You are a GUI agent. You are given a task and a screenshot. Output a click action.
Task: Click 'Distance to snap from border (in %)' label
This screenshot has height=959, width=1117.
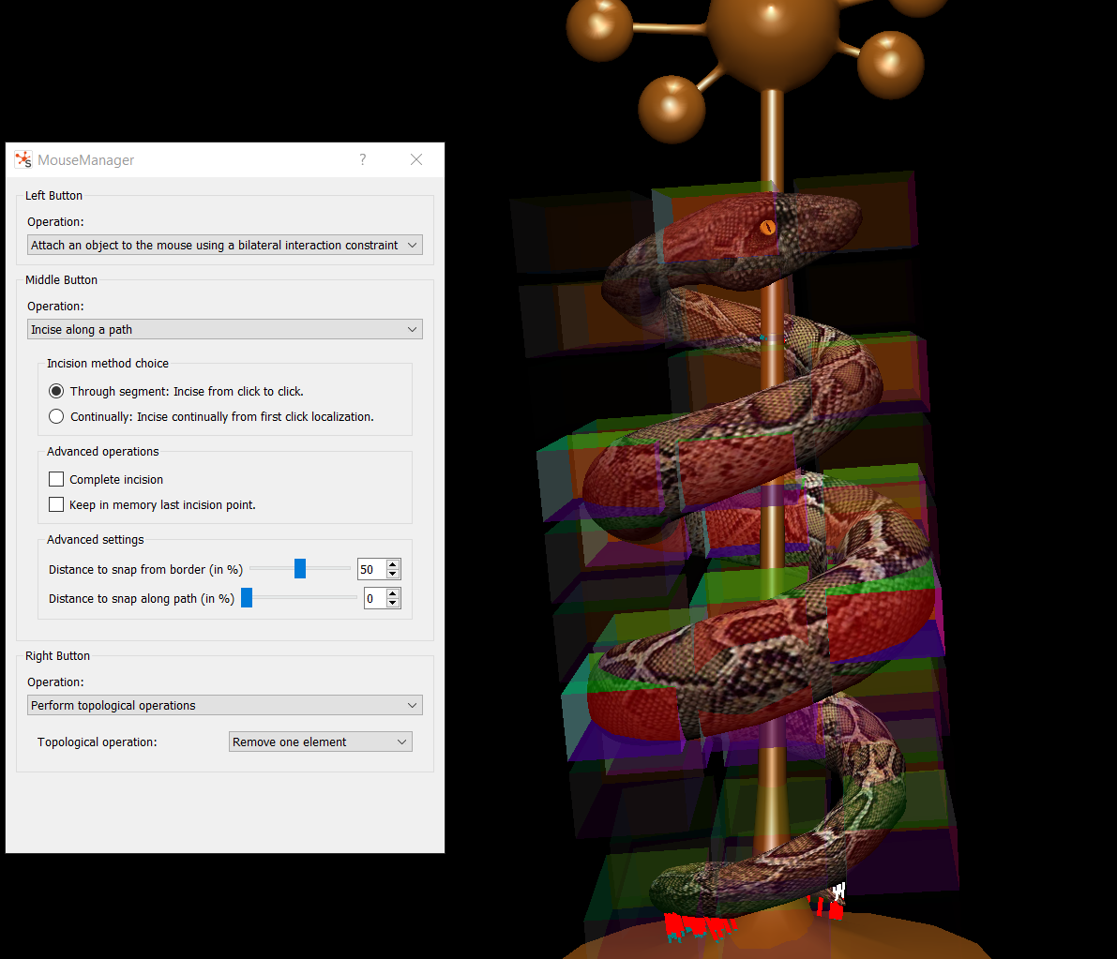click(x=146, y=570)
